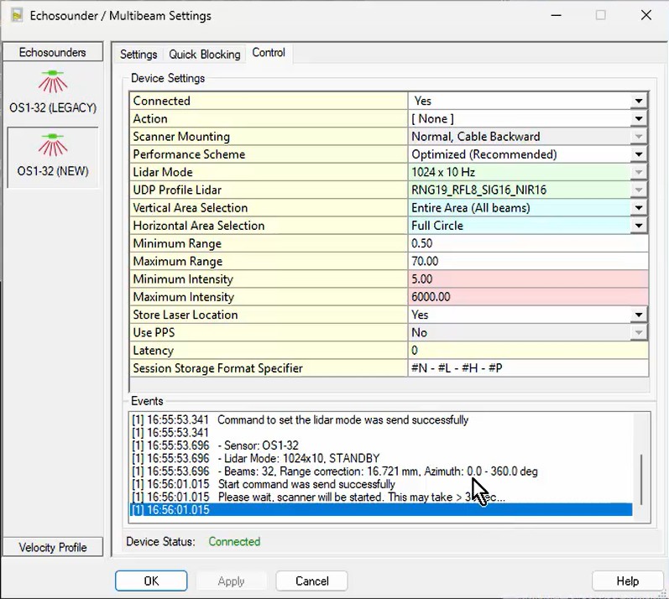
Task: Expand the Scanner Mounting dropdown arrow
Action: 638,137
